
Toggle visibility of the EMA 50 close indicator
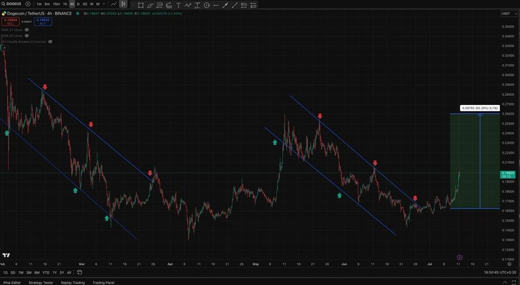[27, 36]
